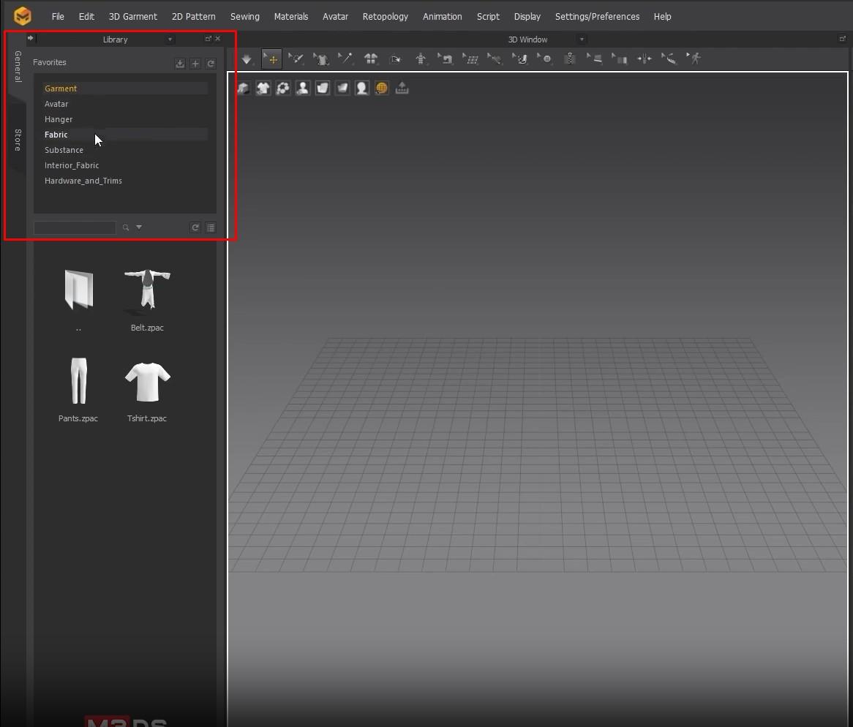Image resolution: width=853 pixels, height=727 pixels.
Task: Toggle Show Garment in 3D window
Action: coord(263,88)
